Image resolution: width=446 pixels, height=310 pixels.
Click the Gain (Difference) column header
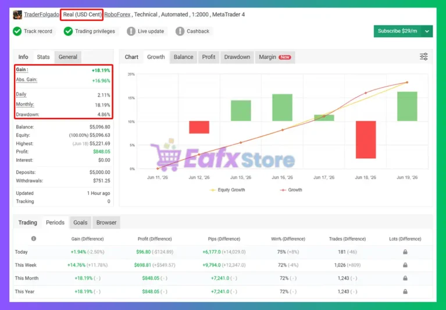coord(87,239)
